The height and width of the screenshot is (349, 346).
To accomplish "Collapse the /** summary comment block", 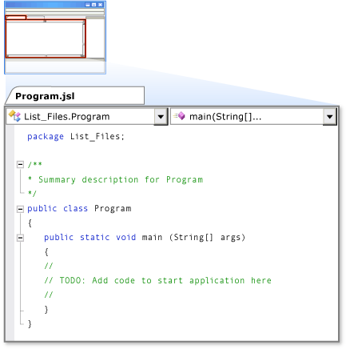I will [x=20, y=164].
